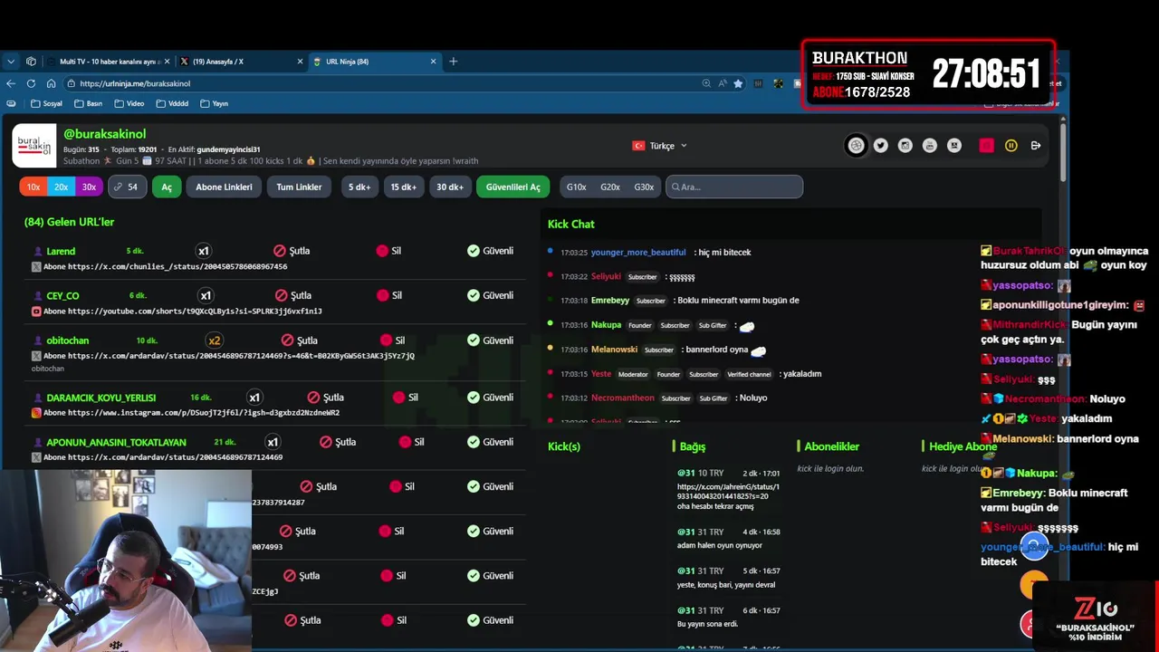Click Sil on CEY_CO's row
This screenshot has height=652, width=1159.
click(389, 295)
